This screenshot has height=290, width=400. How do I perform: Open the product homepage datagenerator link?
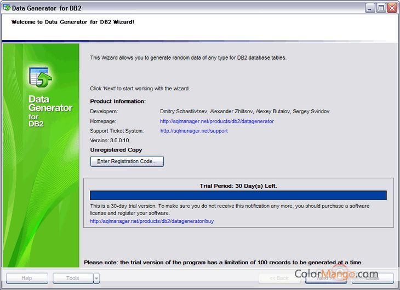[x=217, y=121]
